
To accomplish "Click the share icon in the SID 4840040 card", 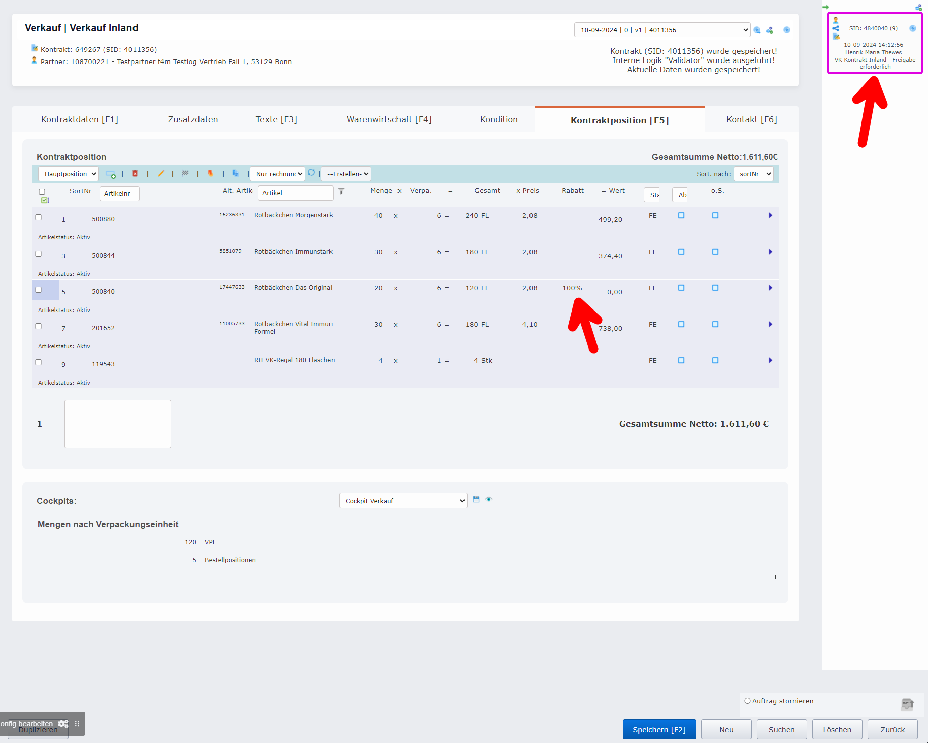I will tap(836, 28).
